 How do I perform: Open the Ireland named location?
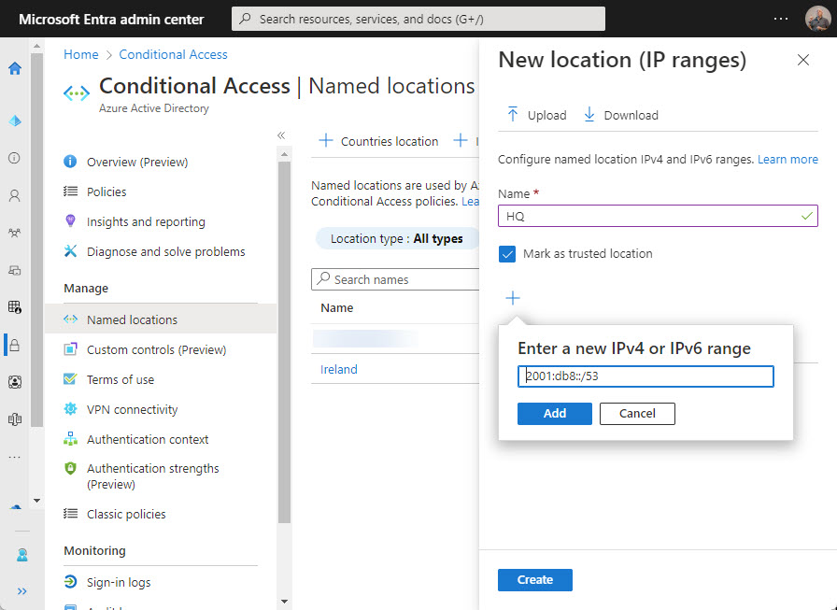338,369
